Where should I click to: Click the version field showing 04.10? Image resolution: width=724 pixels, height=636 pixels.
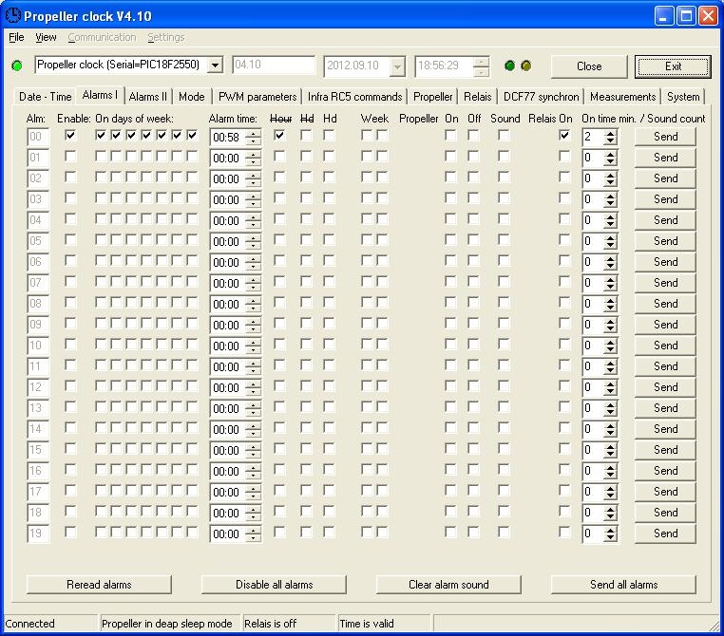(x=274, y=65)
